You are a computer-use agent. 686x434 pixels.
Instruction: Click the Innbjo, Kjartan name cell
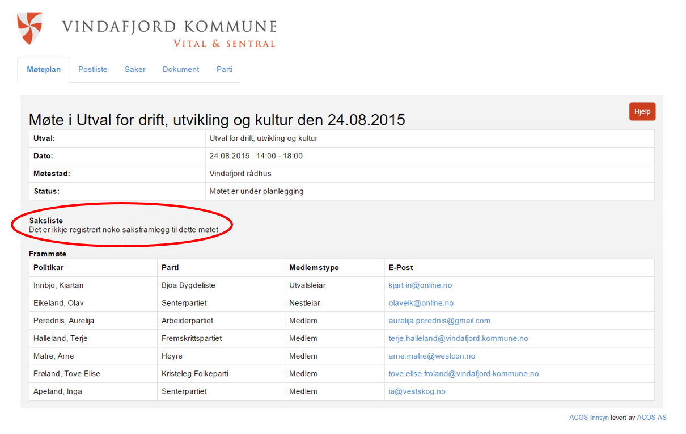point(58,285)
